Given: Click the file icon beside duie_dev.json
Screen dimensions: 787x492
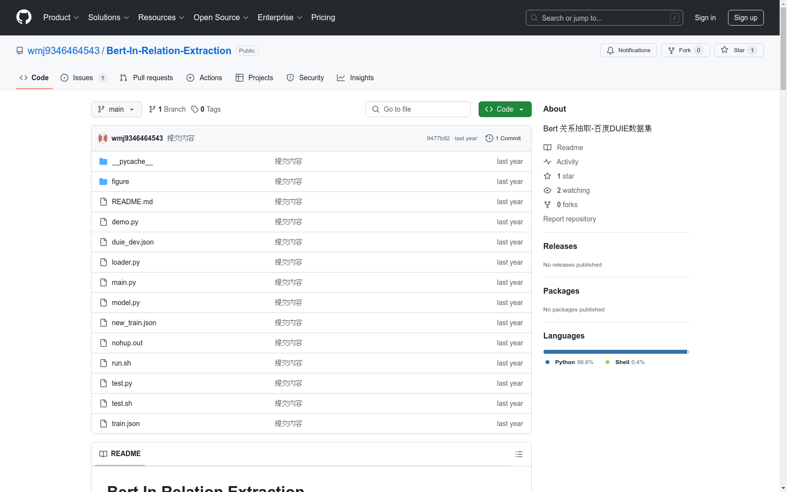Looking at the screenshot, I should click(x=103, y=242).
